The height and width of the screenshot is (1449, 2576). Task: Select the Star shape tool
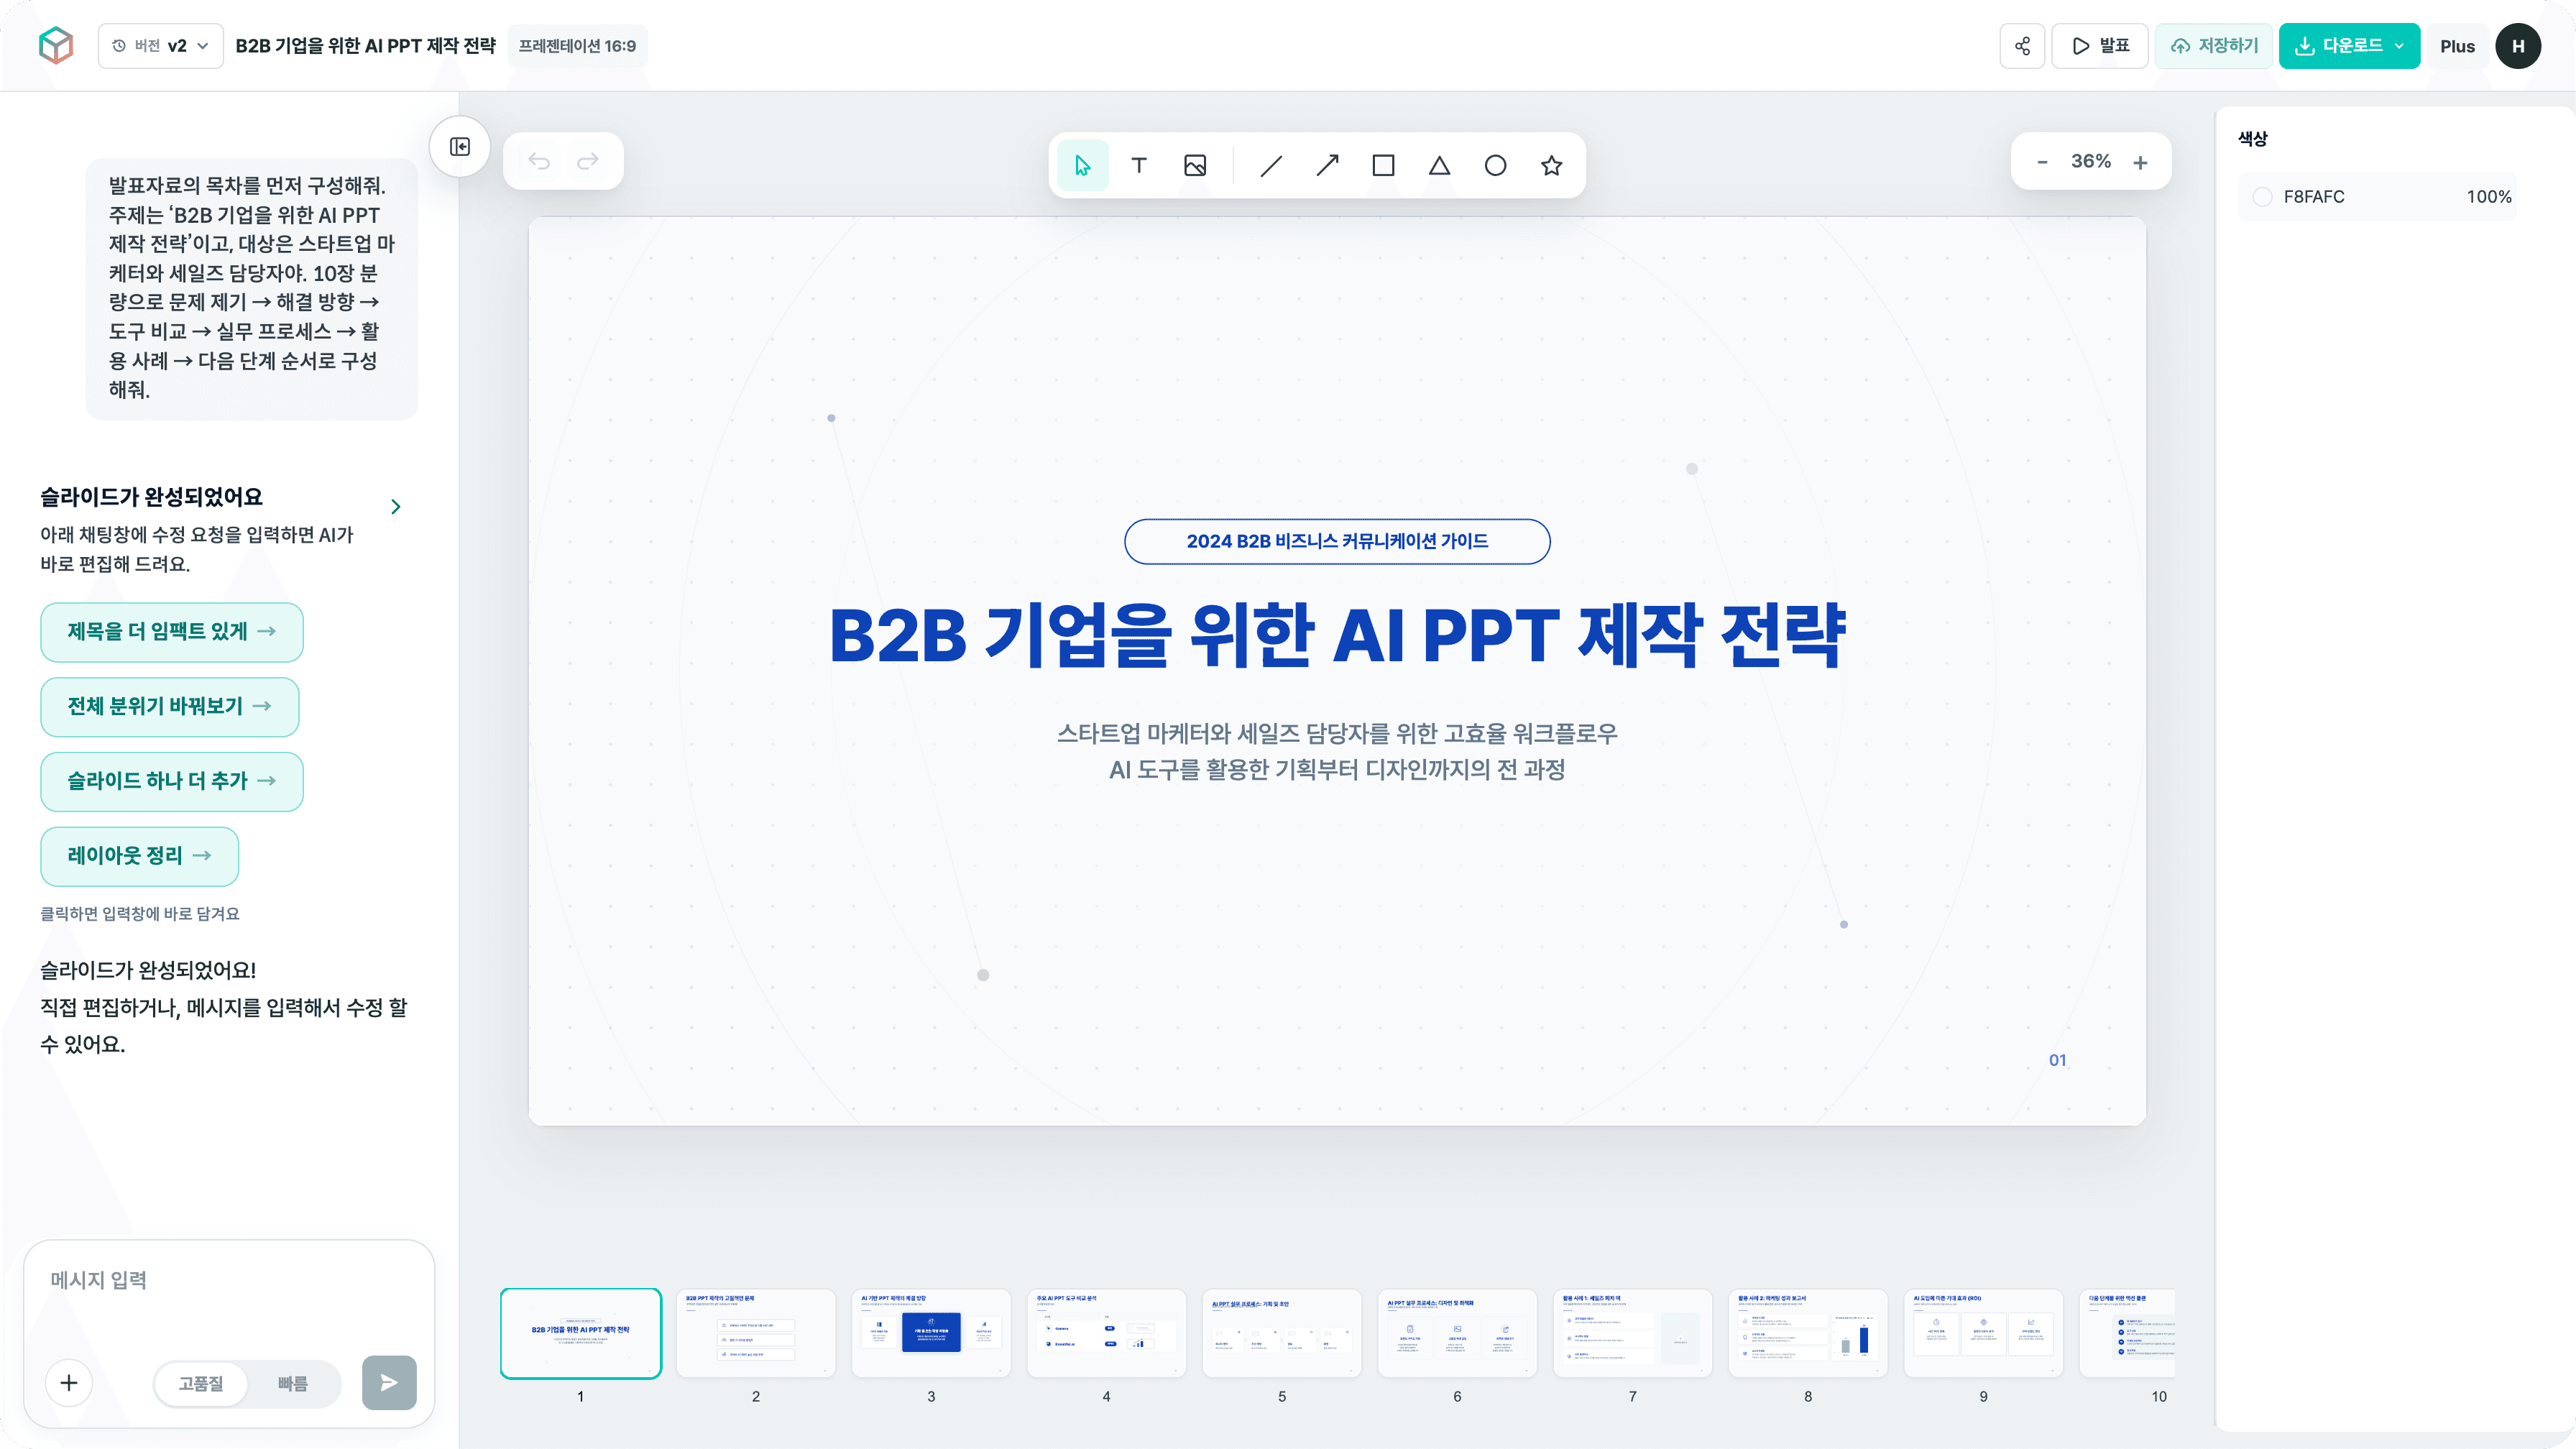[x=1551, y=165]
